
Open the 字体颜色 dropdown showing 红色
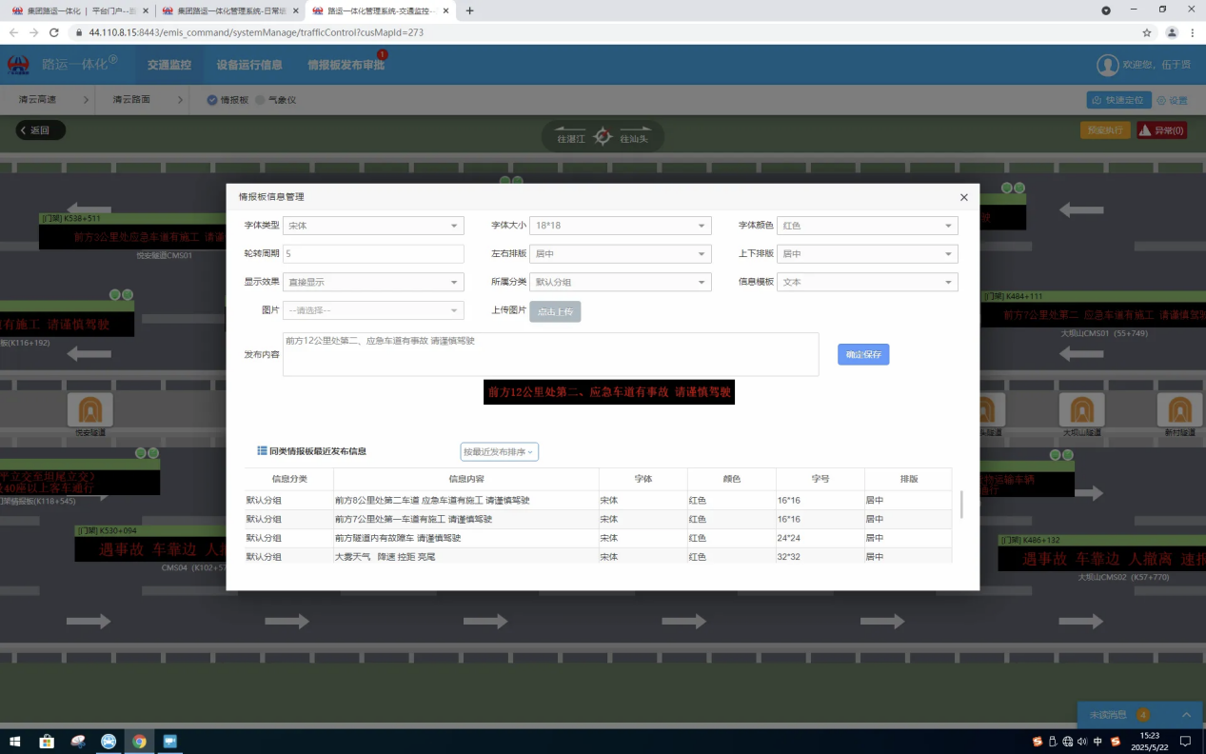tap(866, 226)
